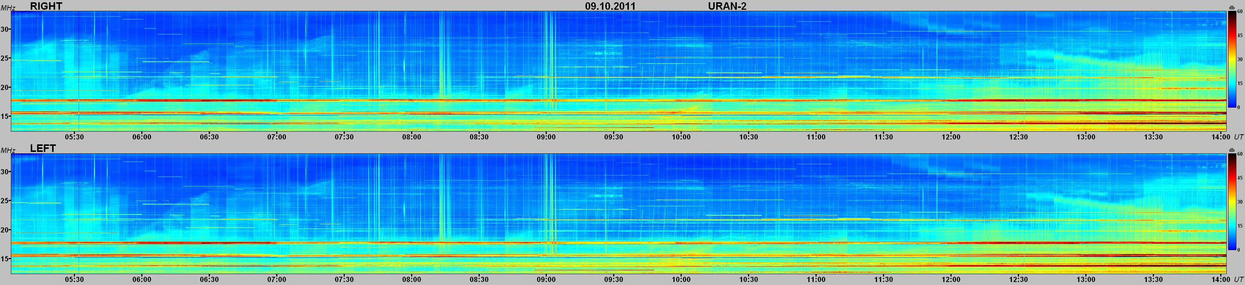
Task: Click the dB color bar of RIGHT panel
Action: point(1232,59)
